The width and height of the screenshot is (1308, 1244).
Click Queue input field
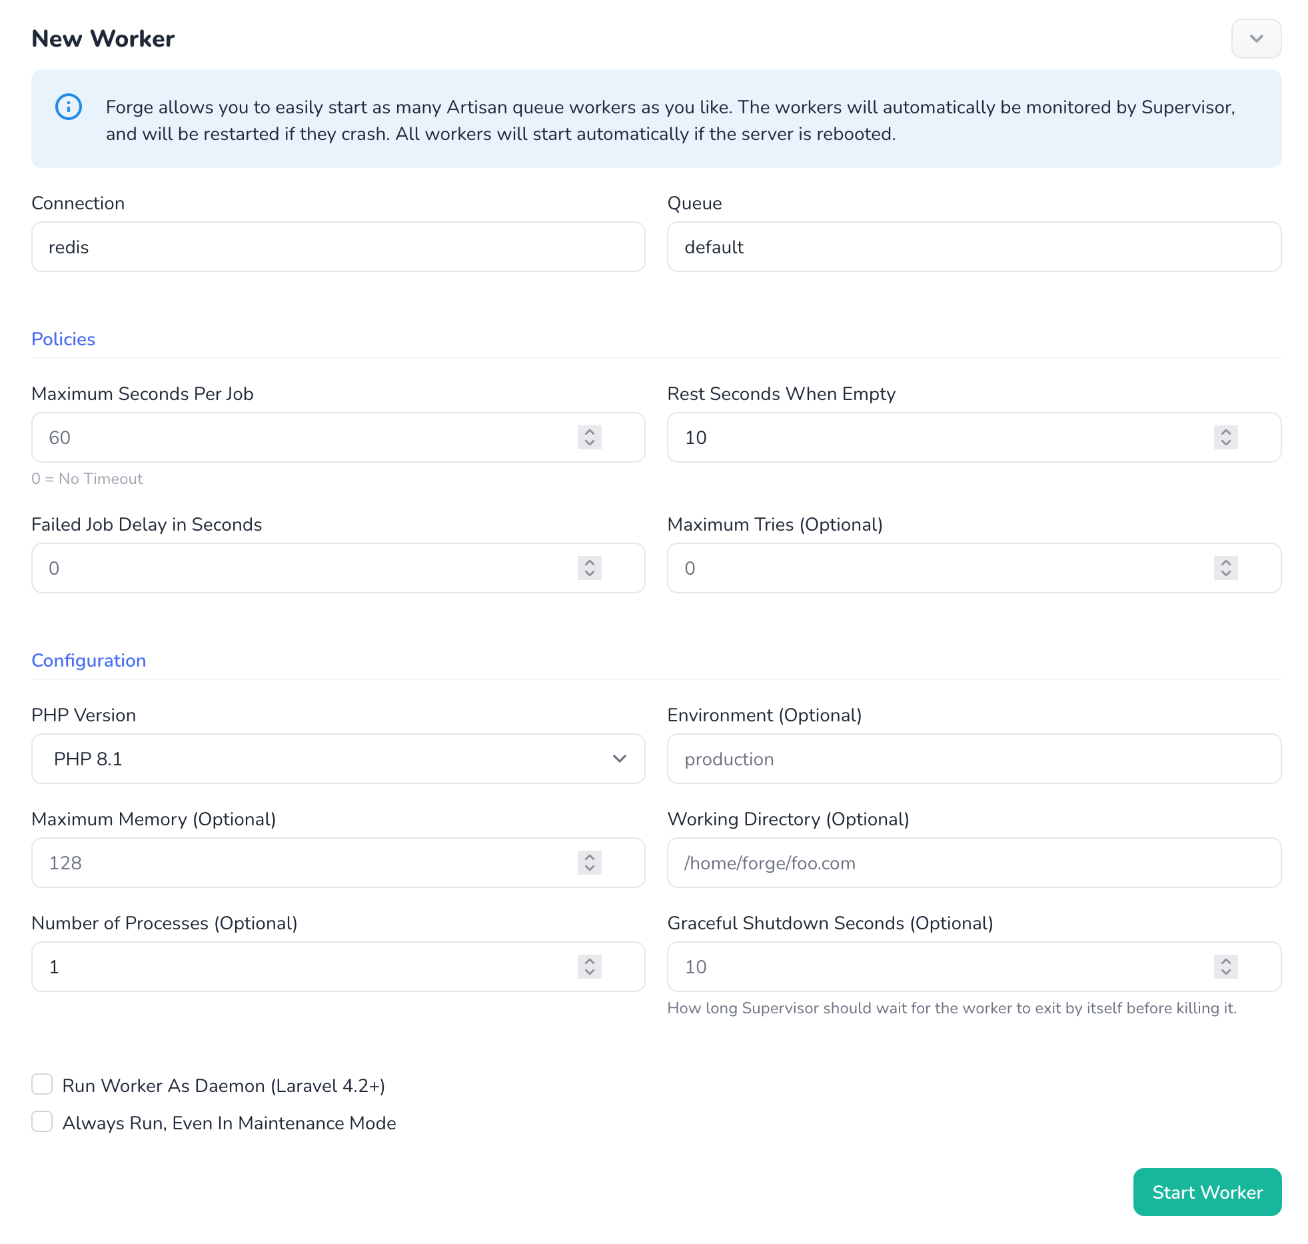click(x=974, y=247)
